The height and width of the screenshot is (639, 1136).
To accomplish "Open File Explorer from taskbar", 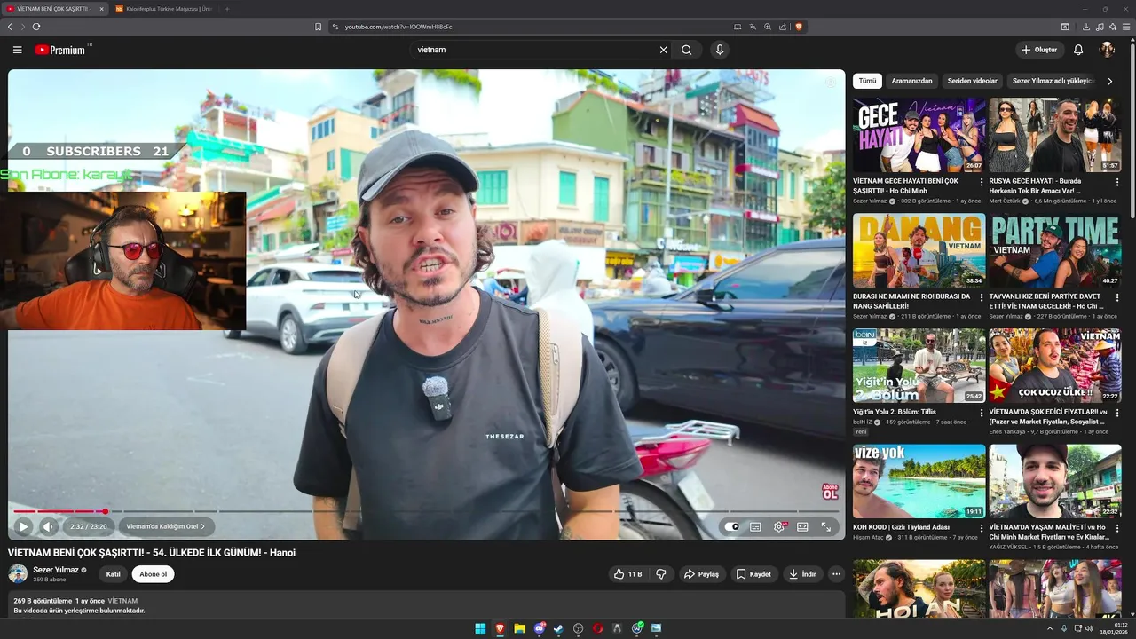I will pos(520,628).
